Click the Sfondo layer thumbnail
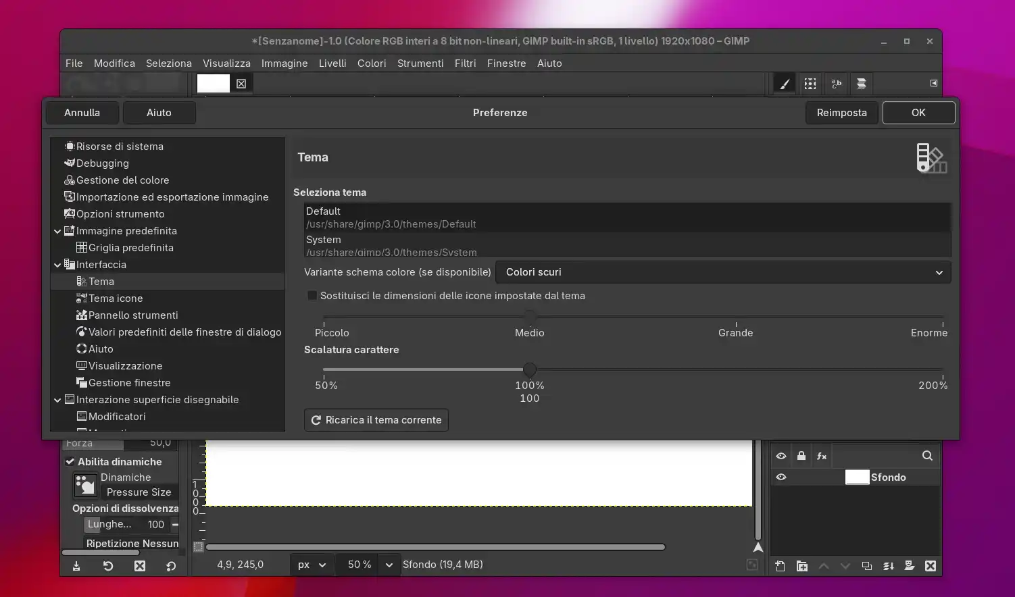The image size is (1015, 597). click(857, 477)
